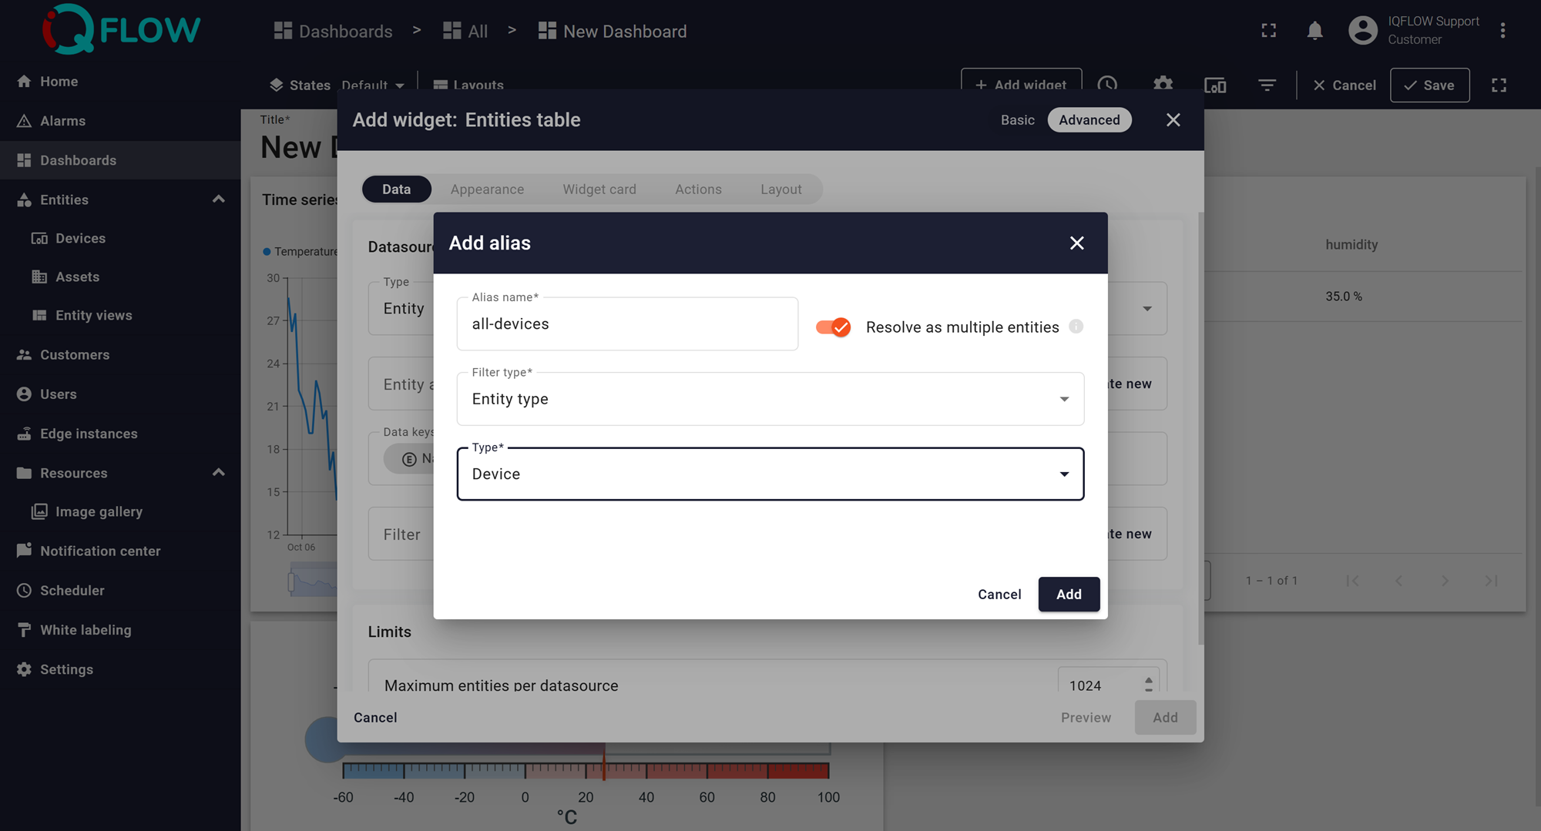
Task: Open the Alarms sidebar item
Action: pyautogui.click(x=62, y=121)
